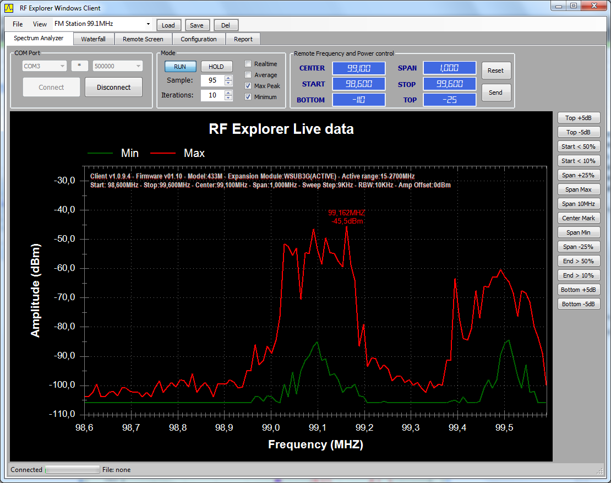
Task: Click the SPAN frequency field
Action: pyautogui.click(x=450, y=68)
